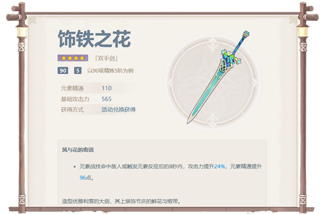The width and height of the screenshot is (320, 214).
Task: Click the blue 96点 mastery bonus value
Action: point(85,177)
